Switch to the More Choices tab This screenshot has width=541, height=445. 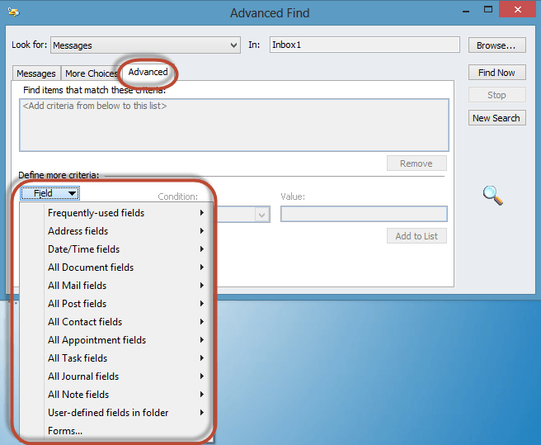[x=92, y=73]
